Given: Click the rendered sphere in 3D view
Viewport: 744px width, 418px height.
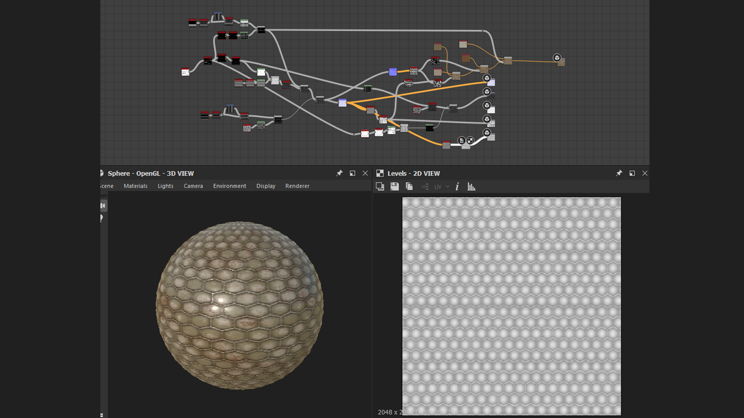Looking at the screenshot, I should tap(239, 305).
